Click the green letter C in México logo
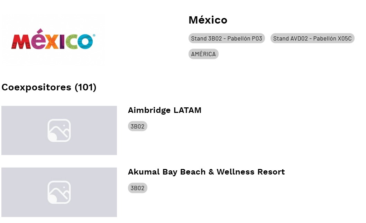Image resolution: width=366 pixels, height=223 pixels. [71, 42]
